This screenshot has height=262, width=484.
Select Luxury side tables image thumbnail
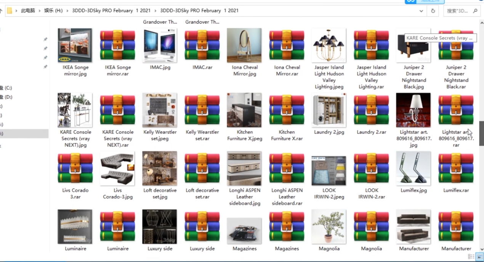pos(160,227)
